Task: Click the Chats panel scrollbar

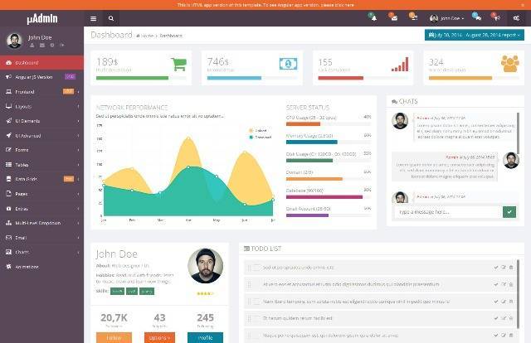Action: pyautogui.click(x=518, y=133)
